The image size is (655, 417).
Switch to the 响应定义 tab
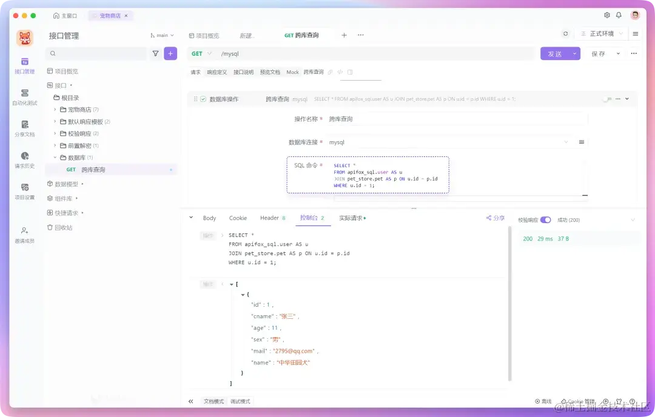217,72
